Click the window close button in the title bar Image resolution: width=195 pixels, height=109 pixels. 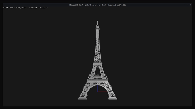click(x=190, y=5)
